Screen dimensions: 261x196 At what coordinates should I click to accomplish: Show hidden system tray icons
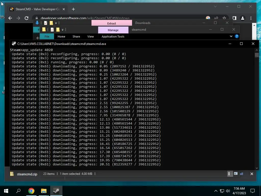tap(216, 191)
